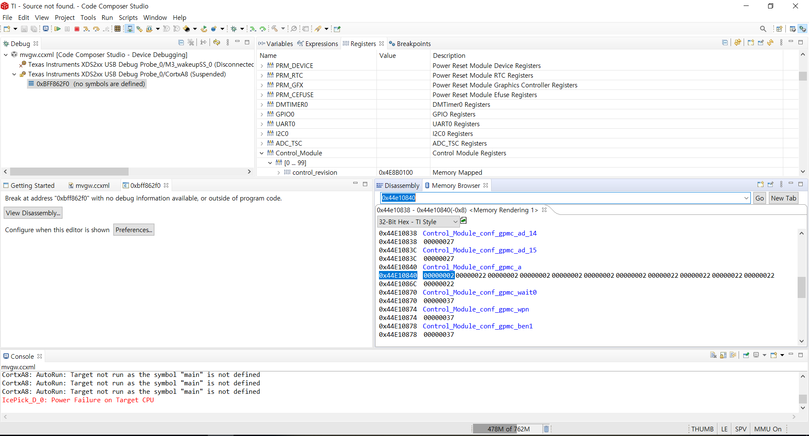This screenshot has height=436, width=809.
Task: Toggle Pin Console icon in Console toolbar
Action: coord(746,355)
